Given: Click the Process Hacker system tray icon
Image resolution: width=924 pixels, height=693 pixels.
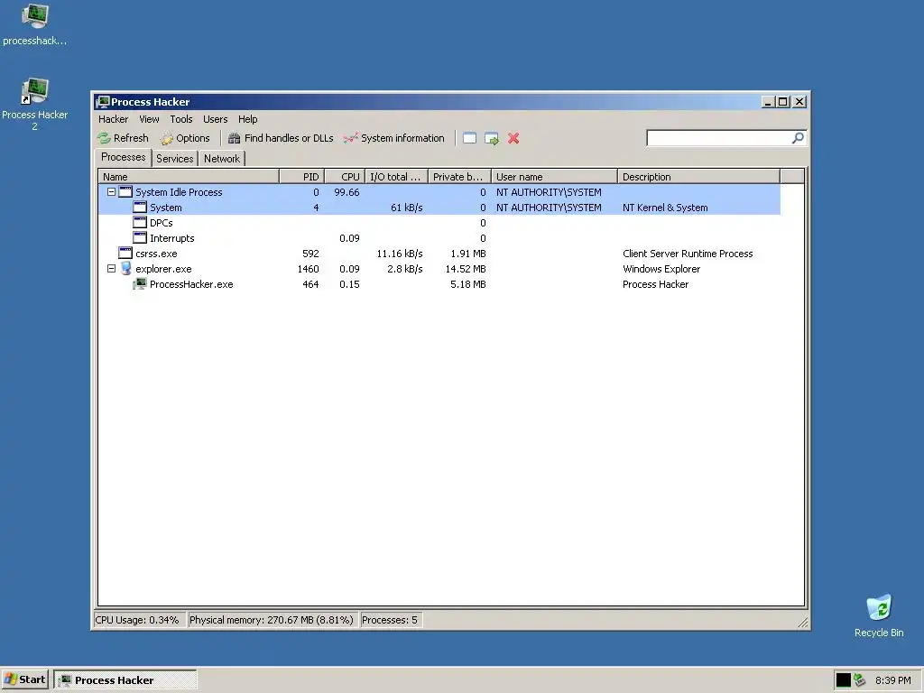Looking at the screenshot, I should 859,680.
